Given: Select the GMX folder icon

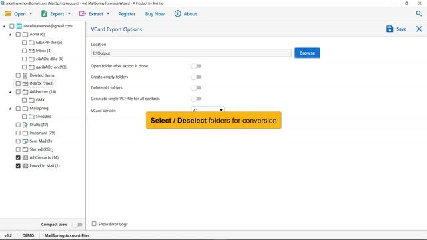Looking at the screenshot, I should (31, 100).
